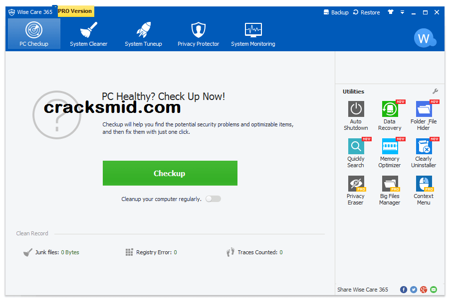Screen dimensions: 451x302
Task: Click the Traces Counted footprints icon
Action: [x=230, y=252]
